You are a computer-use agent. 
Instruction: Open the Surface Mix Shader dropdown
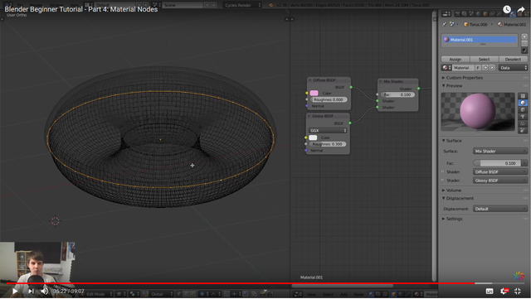tap(499, 152)
